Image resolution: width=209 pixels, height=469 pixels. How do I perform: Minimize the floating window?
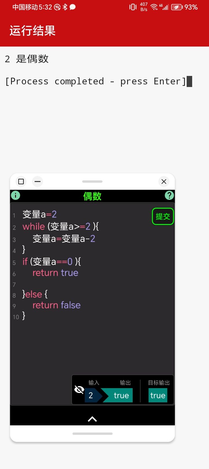coord(37,182)
